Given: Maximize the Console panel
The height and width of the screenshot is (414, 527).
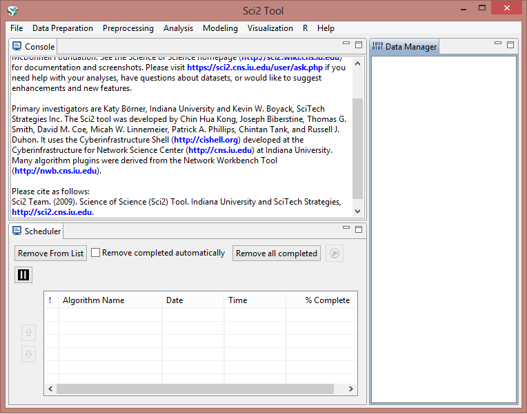Looking at the screenshot, I should [x=359, y=45].
